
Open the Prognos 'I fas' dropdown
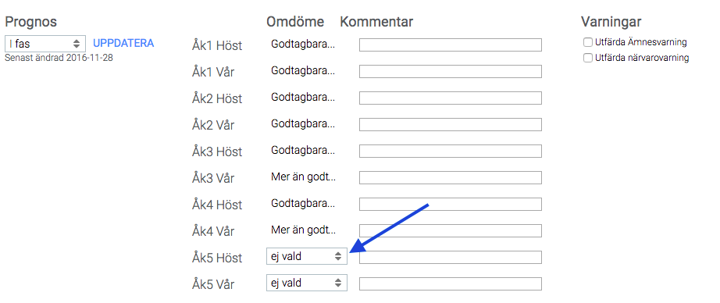point(45,44)
